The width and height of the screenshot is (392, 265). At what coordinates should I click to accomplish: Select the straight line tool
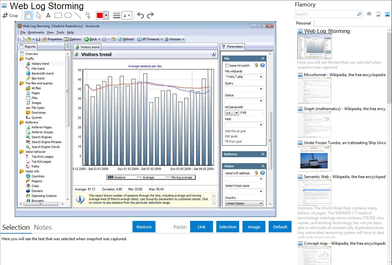coord(78,15)
